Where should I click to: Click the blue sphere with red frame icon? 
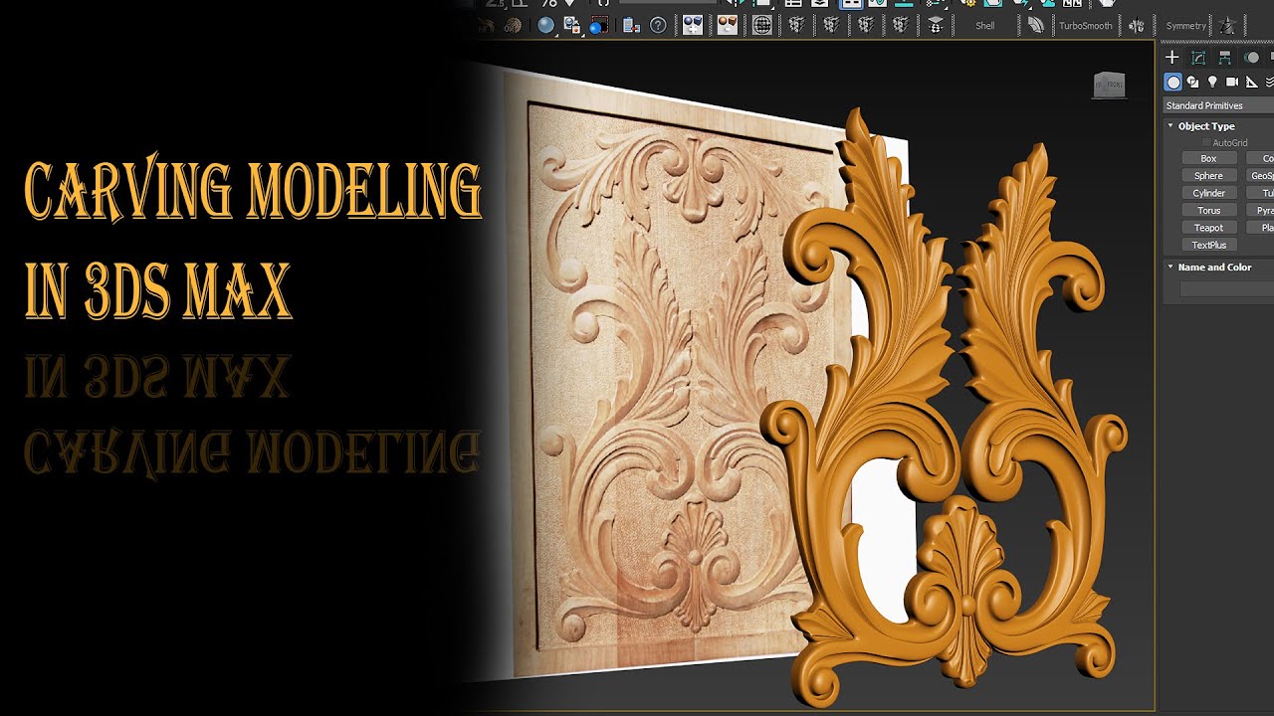tap(599, 26)
